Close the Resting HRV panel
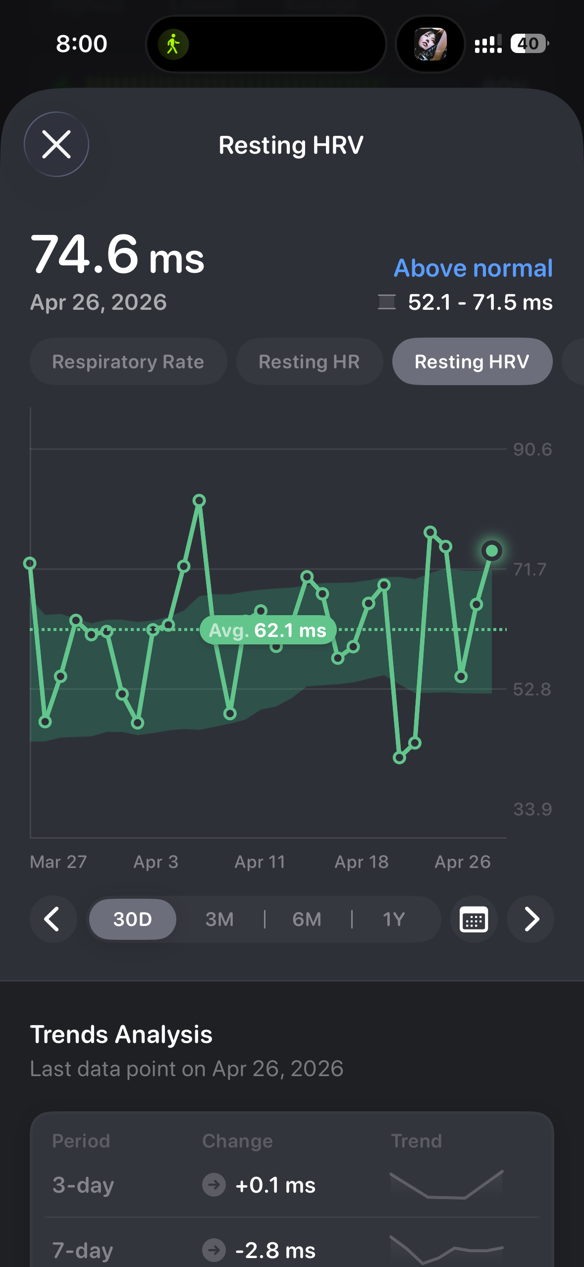Screen dimensions: 584x1267 tap(56, 144)
